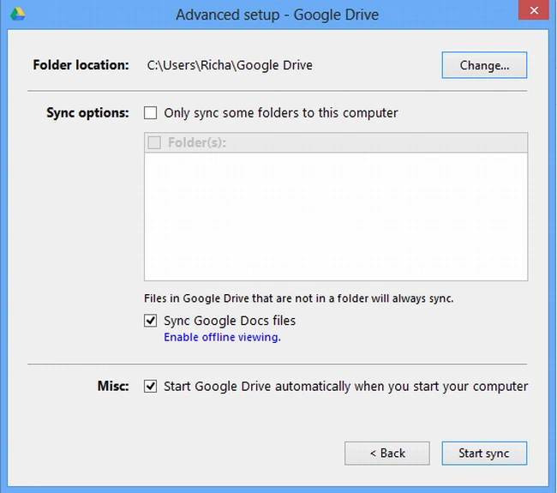Click the Misc label
The width and height of the screenshot is (557, 493).
pyautogui.click(x=113, y=386)
